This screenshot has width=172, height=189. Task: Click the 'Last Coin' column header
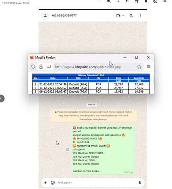tap(139, 78)
